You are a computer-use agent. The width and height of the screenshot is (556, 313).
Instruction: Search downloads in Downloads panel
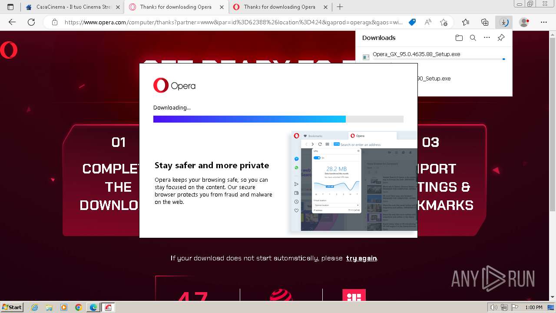[473, 38]
